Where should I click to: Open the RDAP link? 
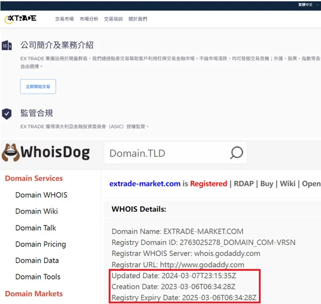coord(244,184)
